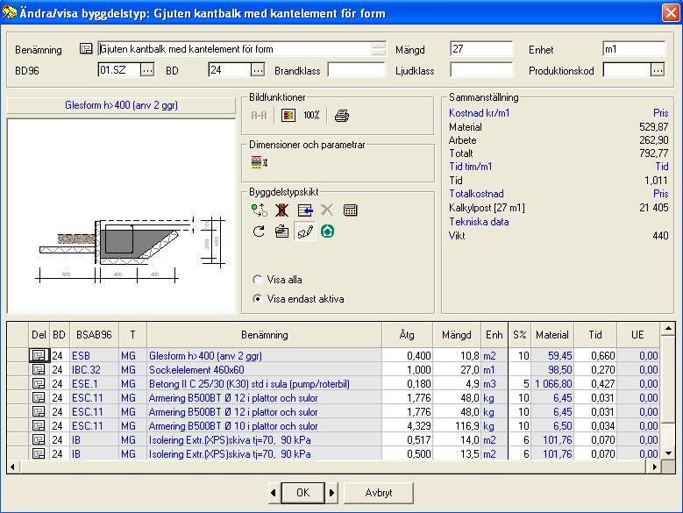
Task: Click the Del icon for Glesform h>400 row
Action: click(39, 355)
